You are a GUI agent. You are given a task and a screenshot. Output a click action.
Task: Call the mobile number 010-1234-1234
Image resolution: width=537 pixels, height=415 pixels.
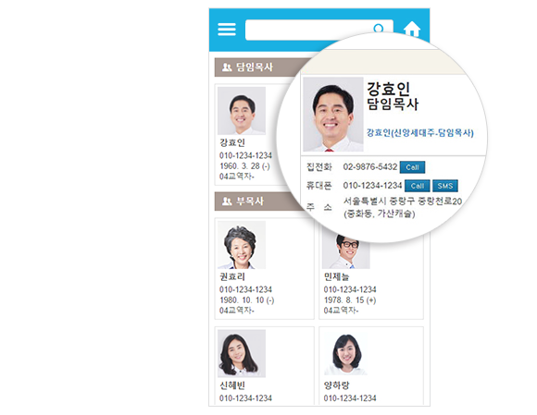(418, 186)
